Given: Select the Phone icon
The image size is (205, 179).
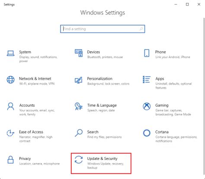Looking at the screenshot, I should 147,53.
